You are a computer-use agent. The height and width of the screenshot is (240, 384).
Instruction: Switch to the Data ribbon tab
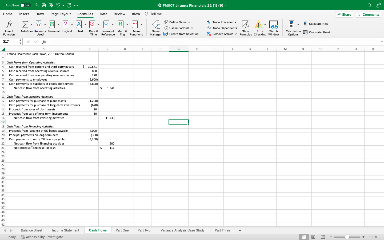103,14
